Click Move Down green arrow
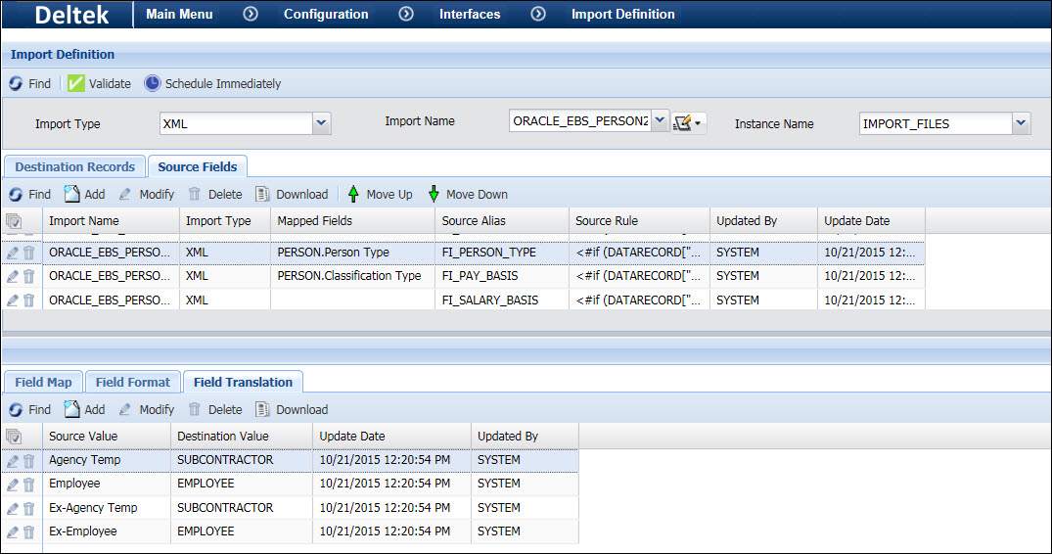 click(434, 194)
